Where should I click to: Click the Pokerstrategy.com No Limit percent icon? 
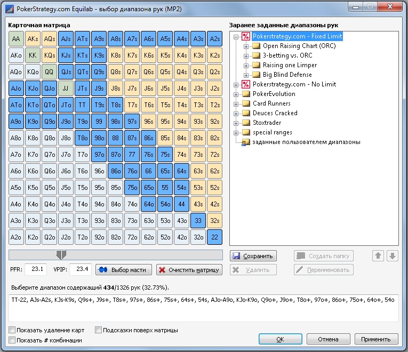pos(246,84)
